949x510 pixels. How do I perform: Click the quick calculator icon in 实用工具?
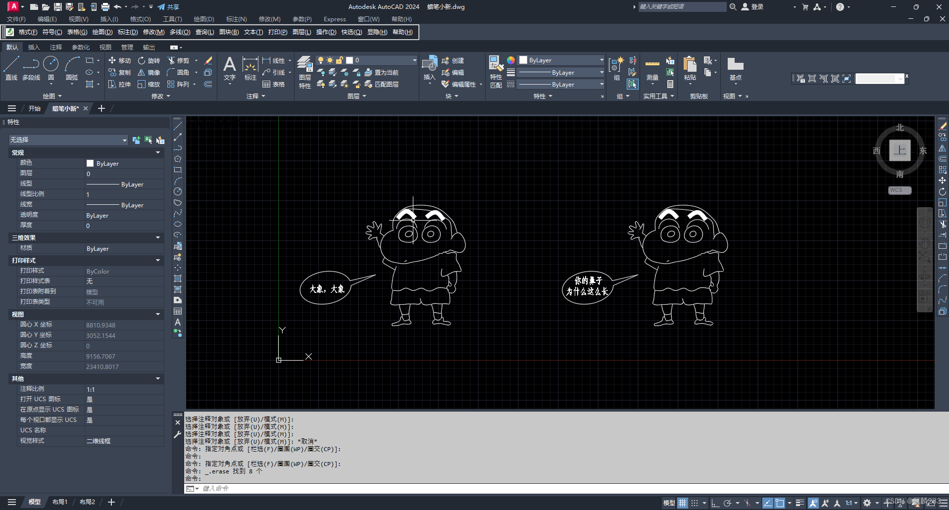coord(670,84)
